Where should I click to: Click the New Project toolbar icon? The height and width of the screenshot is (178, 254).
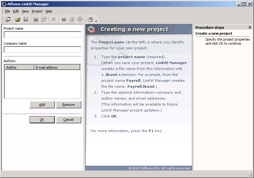click(x=8, y=19)
